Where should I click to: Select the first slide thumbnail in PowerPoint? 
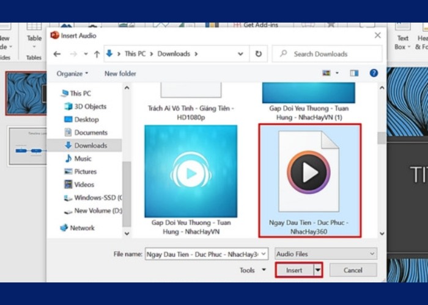coord(26,93)
